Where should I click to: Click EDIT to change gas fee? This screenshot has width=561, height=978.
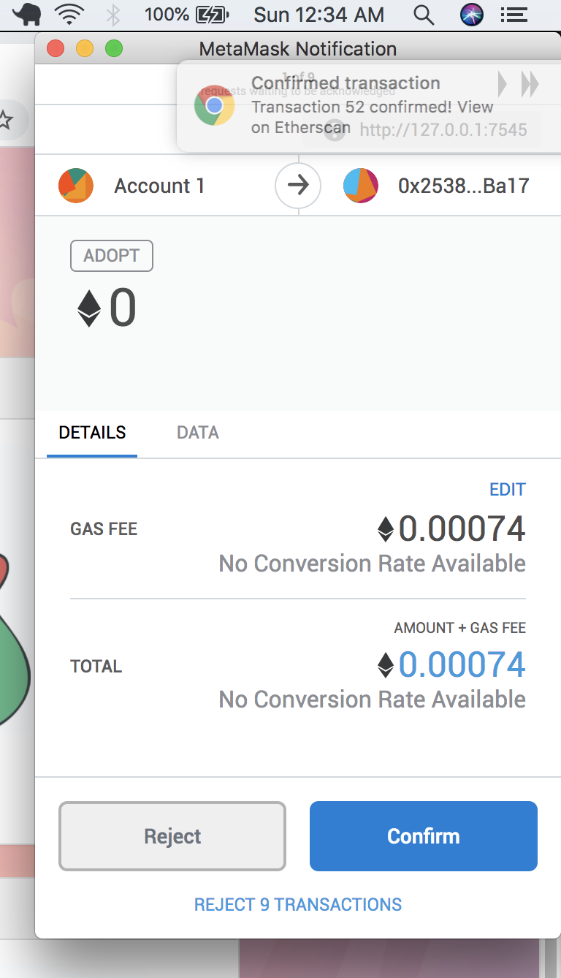[x=507, y=490]
